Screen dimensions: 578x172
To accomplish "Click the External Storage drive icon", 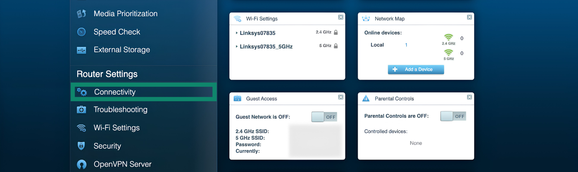I will [x=82, y=50].
